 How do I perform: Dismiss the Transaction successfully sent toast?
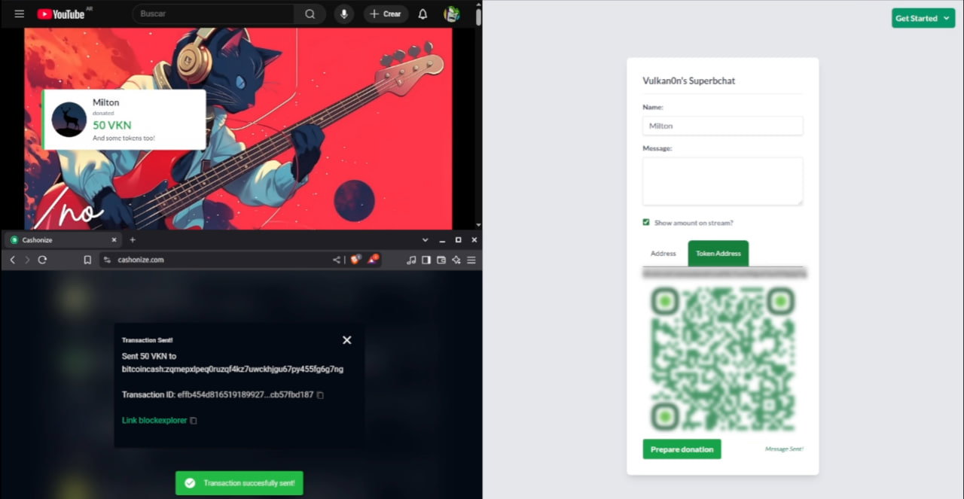pyautogui.click(x=239, y=483)
